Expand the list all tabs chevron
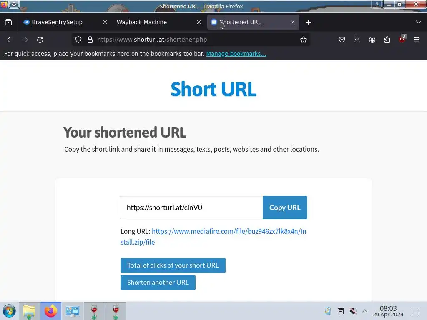Viewport: 427px width, 320px height. (x=419, y=22)
